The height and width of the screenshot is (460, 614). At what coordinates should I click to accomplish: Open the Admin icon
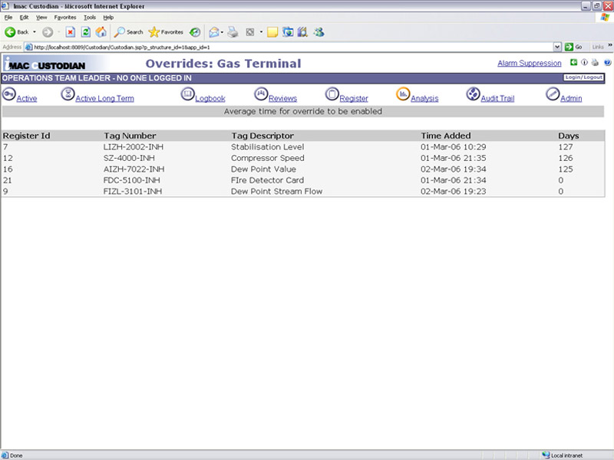pos(553,94)
